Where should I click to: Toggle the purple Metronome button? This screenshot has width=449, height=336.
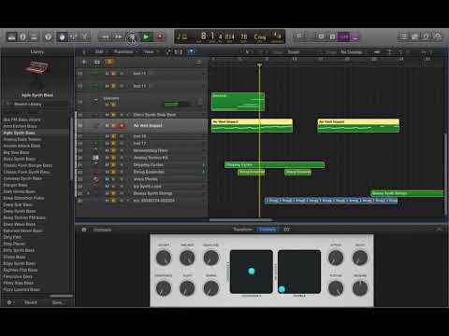click(355, 37)
